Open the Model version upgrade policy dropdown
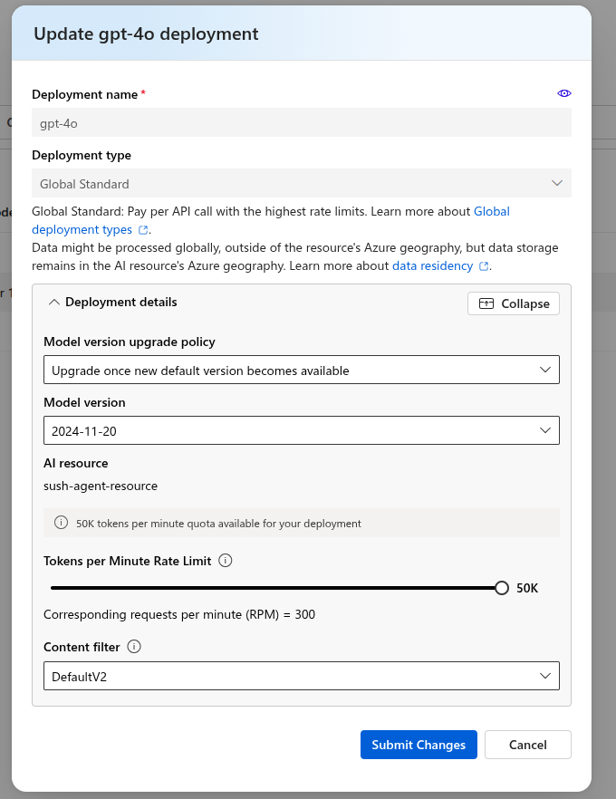 coord(302,370)
